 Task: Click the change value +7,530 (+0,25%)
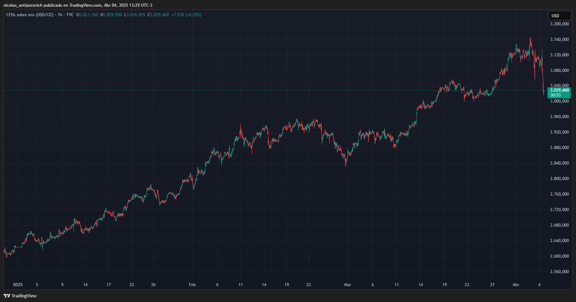[x=186, y=15]
